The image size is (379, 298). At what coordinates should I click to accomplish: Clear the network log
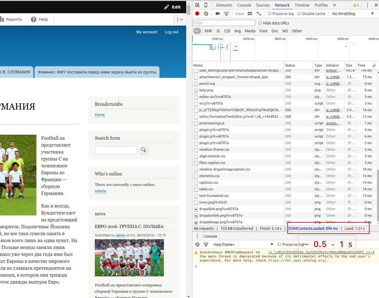tap(206, 14)
